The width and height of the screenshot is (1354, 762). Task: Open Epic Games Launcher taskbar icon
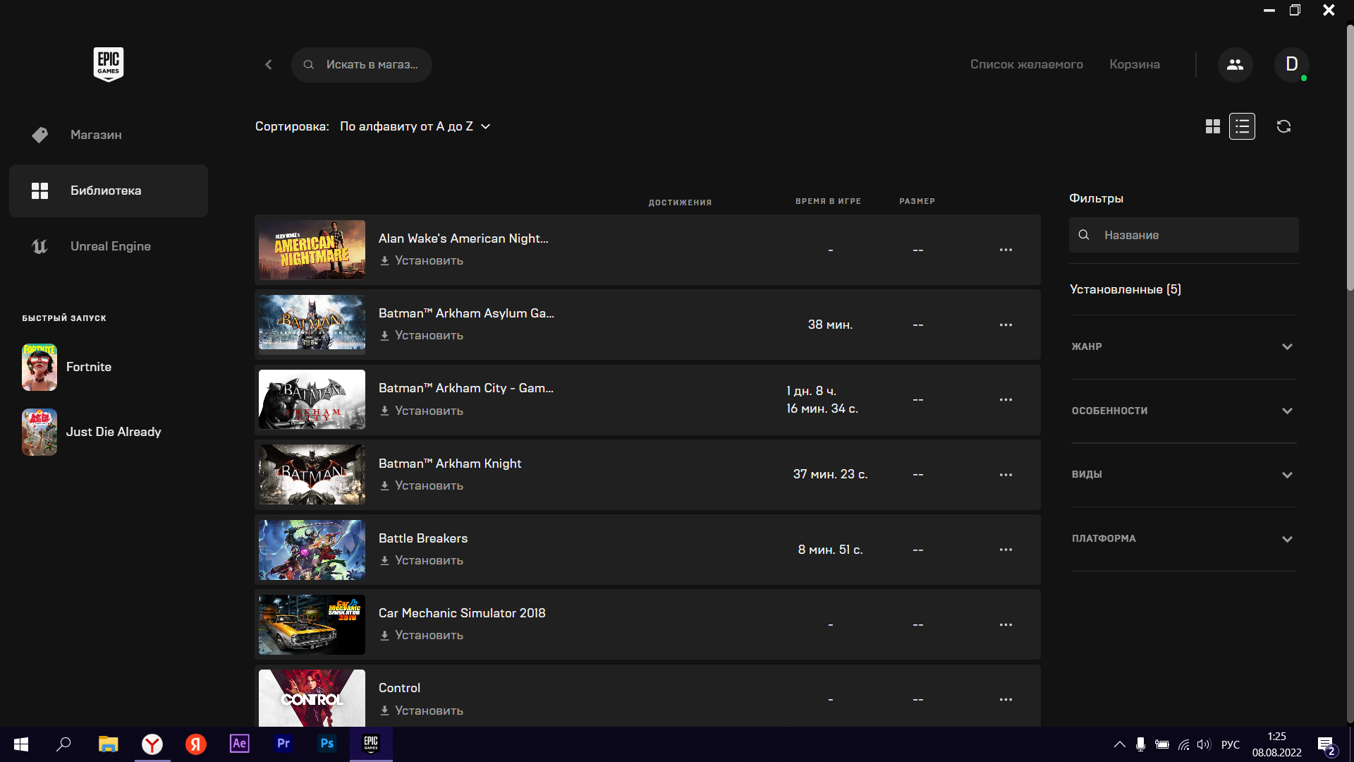(371, 744)
